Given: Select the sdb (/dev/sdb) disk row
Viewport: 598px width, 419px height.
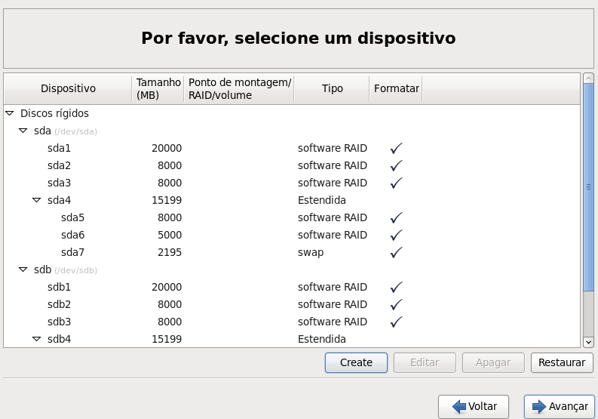Looking at the screenshot, I should point(292,270).
